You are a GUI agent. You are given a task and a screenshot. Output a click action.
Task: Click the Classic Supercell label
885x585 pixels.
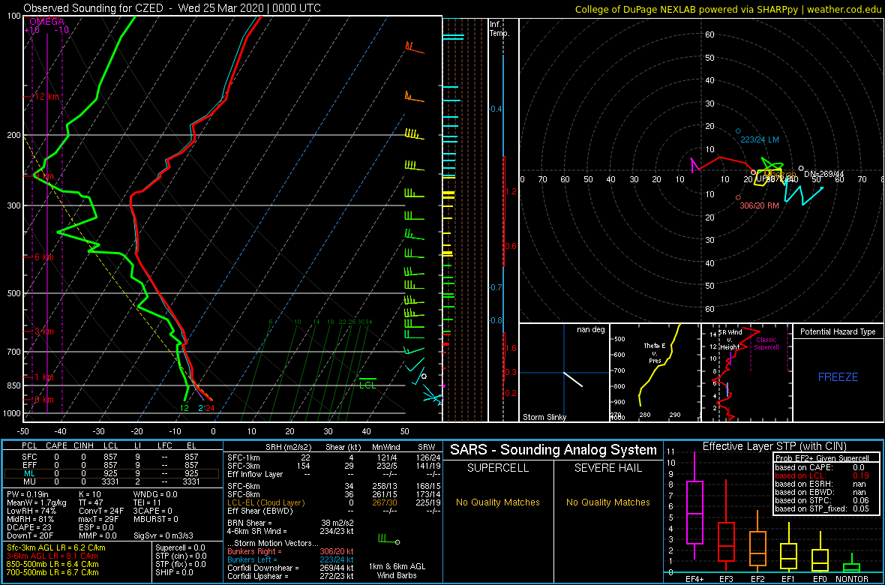[x=766, y=344]
